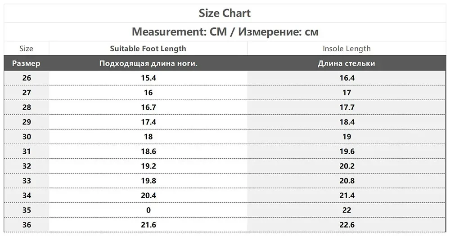Viewport: 450px width, 236px height.
Task: Select size 26 row label
Action: click(27, 78)
